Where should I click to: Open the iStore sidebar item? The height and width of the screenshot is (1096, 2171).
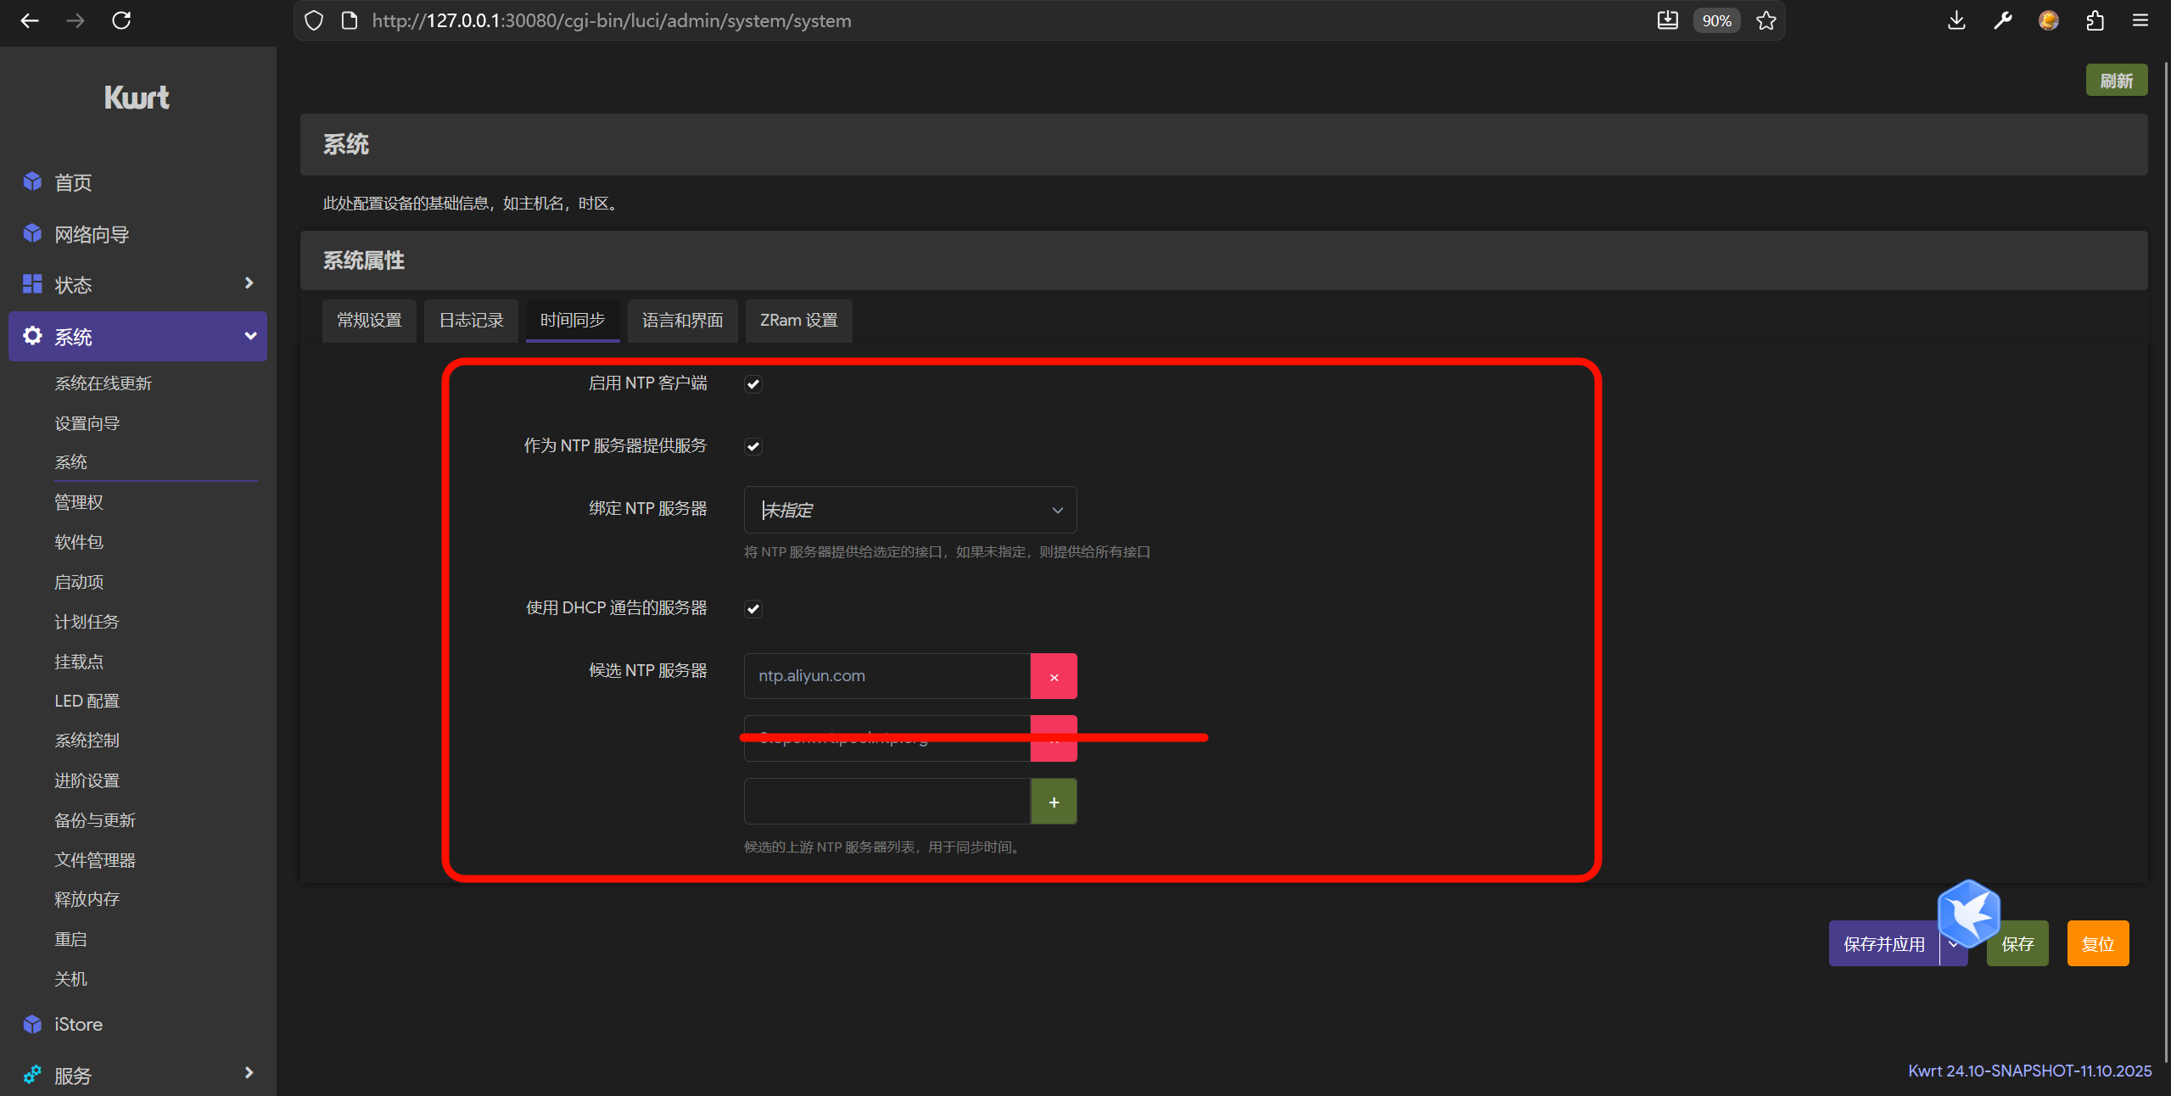[x=78, y=1024]
